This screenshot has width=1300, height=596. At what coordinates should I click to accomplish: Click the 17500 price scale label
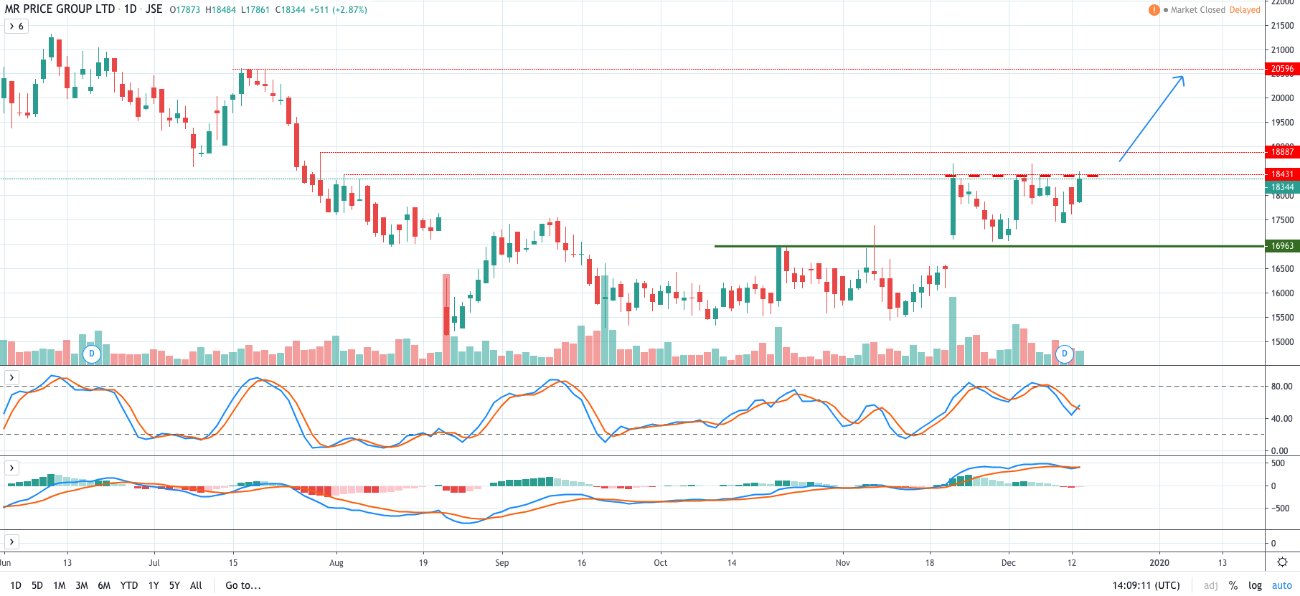pyautogui.click(x=1282, y=220)
